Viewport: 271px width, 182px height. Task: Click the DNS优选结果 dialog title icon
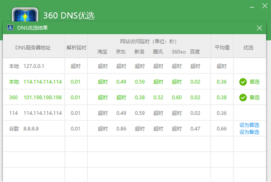pyautogui.click(x=10, y=28)
